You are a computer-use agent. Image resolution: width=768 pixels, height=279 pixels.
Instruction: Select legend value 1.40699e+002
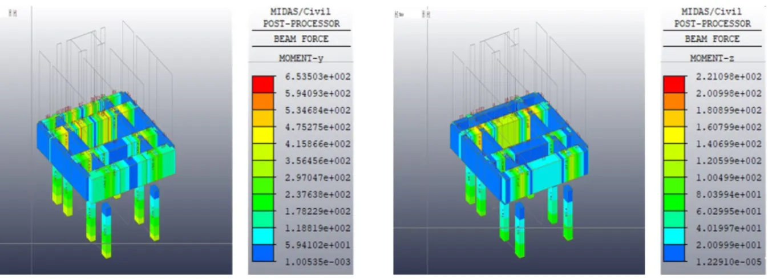coord(729,144)
